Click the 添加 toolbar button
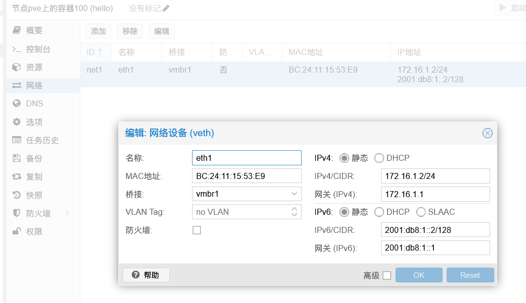The image size is (526, 303). pyautogui.click(x=98, y=31)
